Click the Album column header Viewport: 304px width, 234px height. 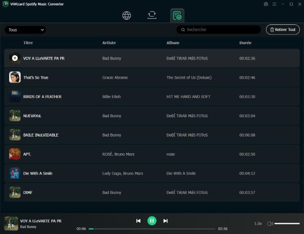coord(173,43)
